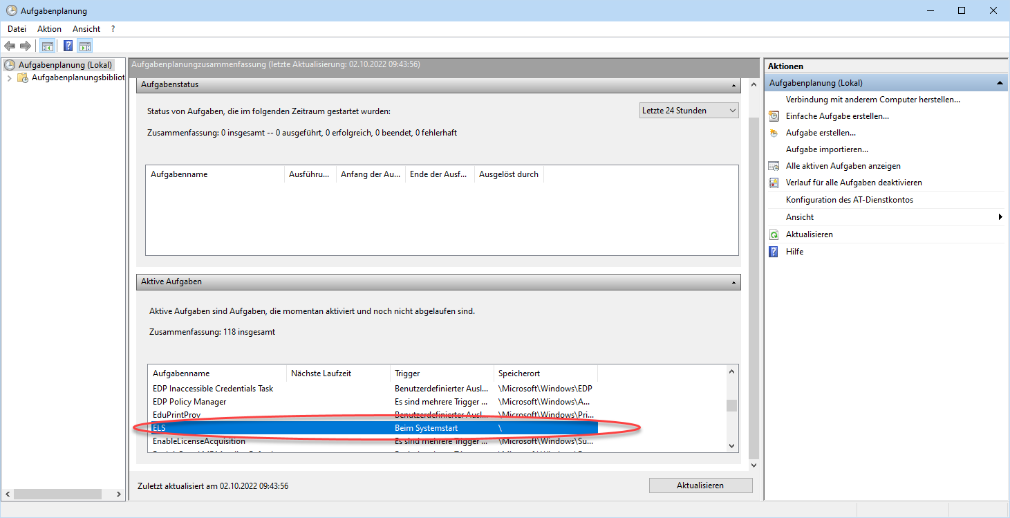Toggle the console tree pane toolbar icon

point(47,46)
